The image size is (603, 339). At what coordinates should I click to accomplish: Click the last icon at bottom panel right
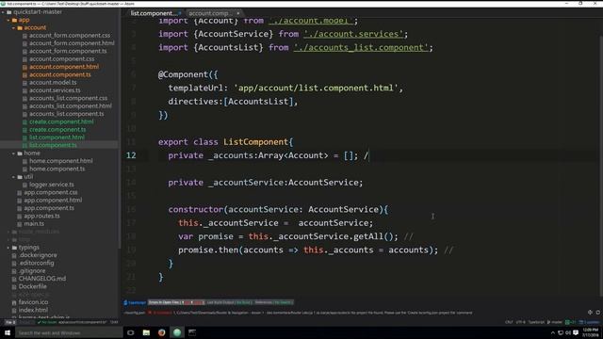tap(598, 313)
